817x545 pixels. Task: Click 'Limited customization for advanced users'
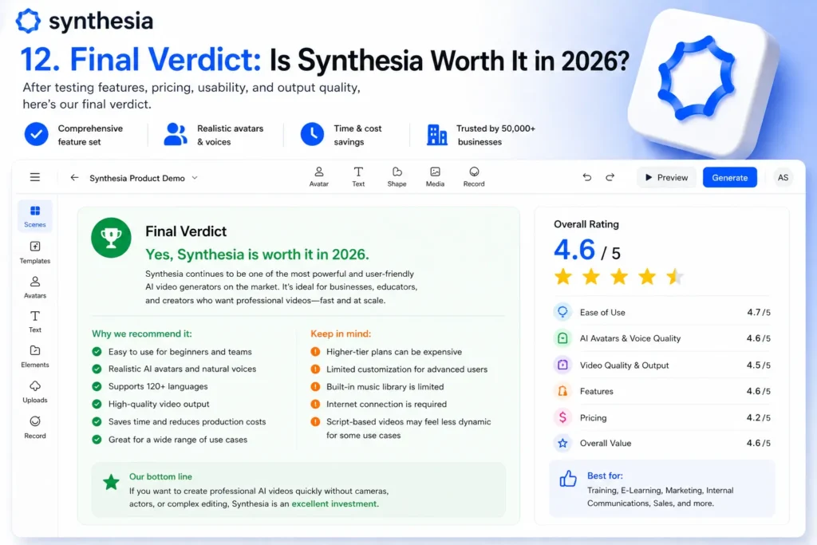(x=407, y=369)
